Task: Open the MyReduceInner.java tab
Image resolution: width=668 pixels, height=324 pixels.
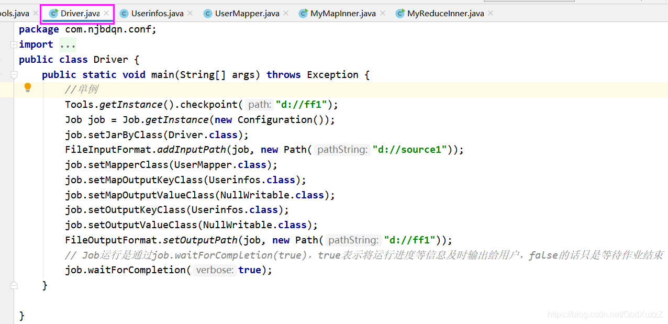Action: 446,14
